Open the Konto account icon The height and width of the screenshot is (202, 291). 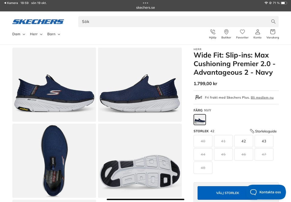[257, 32]
